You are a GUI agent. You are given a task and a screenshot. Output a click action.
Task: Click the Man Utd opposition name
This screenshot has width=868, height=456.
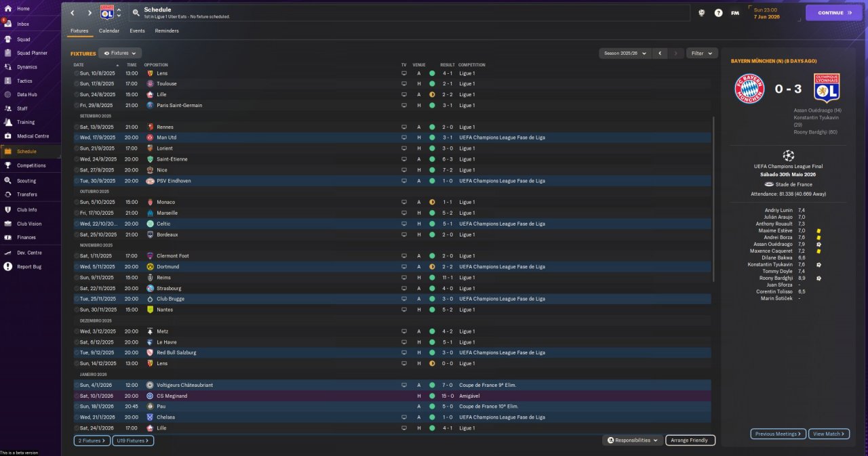pos(166,138)
